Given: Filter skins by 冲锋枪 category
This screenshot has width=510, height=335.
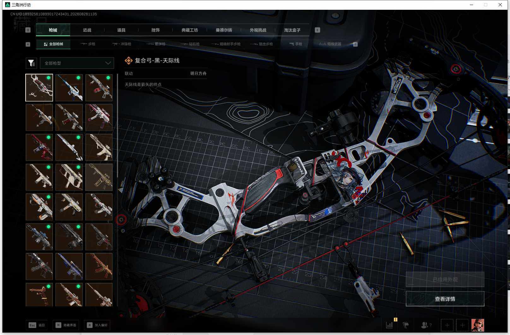Looking at the screenshot, I should click(x=122, y=44).
